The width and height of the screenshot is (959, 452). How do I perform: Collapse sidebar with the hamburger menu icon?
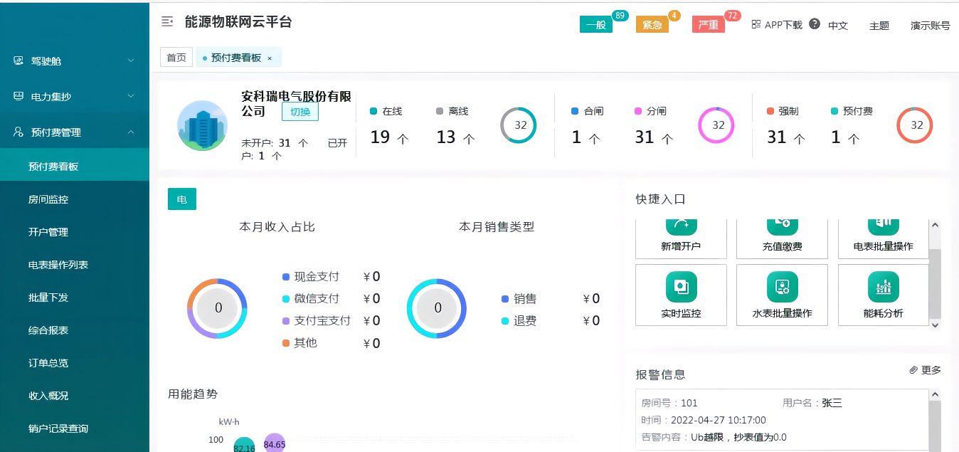(167, 22)
